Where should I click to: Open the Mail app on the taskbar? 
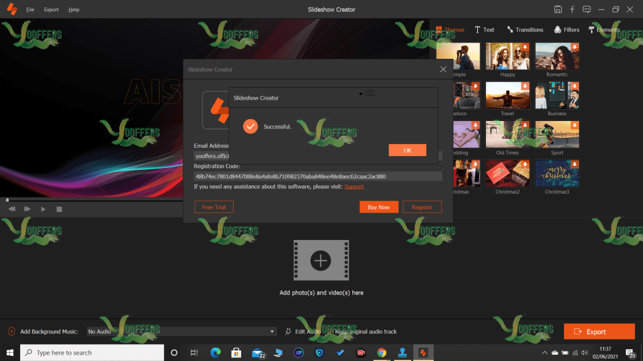(257, 352)
